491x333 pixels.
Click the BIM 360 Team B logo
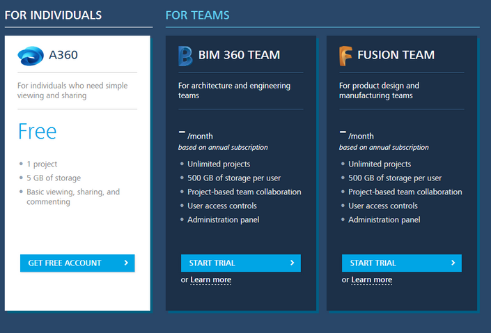[185, 56]
